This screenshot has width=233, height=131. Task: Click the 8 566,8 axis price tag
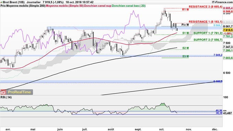[228, 11]
